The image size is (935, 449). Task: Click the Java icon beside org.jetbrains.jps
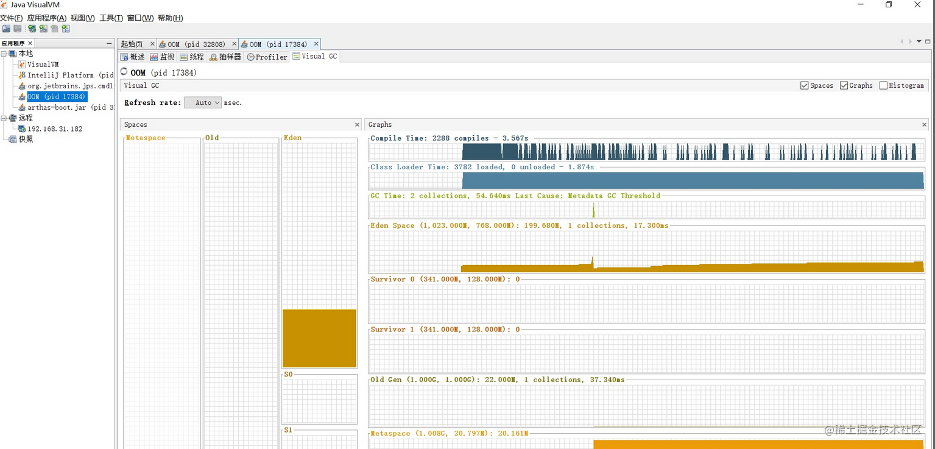[22, 86]
